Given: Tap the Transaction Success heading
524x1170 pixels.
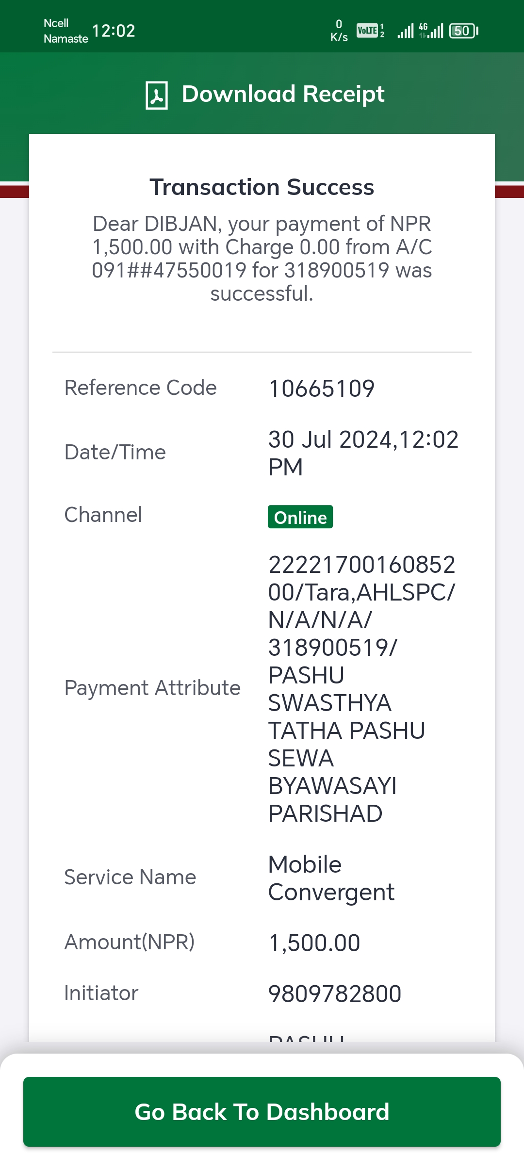Looking at the screenshot, I should pos(262,187).
